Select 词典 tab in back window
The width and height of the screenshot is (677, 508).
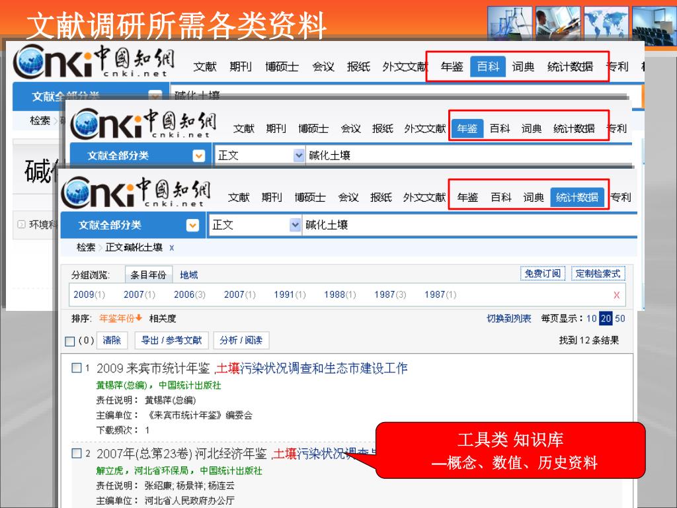523,67
